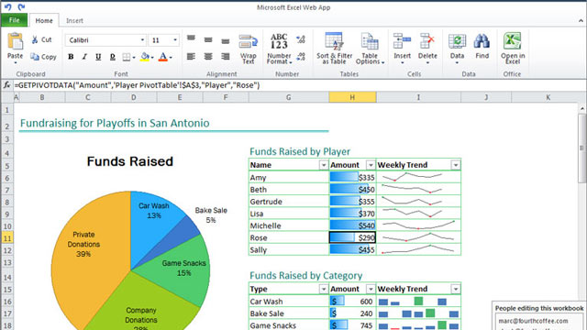587x330 pixels.
Task: Select the Sally $455 amount cell
Action: [x=352, y=250]
